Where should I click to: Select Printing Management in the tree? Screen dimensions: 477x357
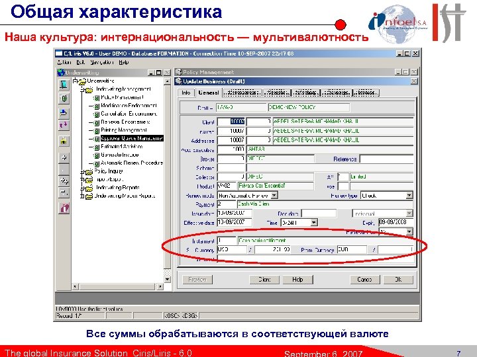point(123,130)
